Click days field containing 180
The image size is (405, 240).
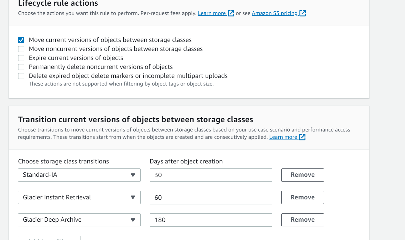(x=211, y=220)
